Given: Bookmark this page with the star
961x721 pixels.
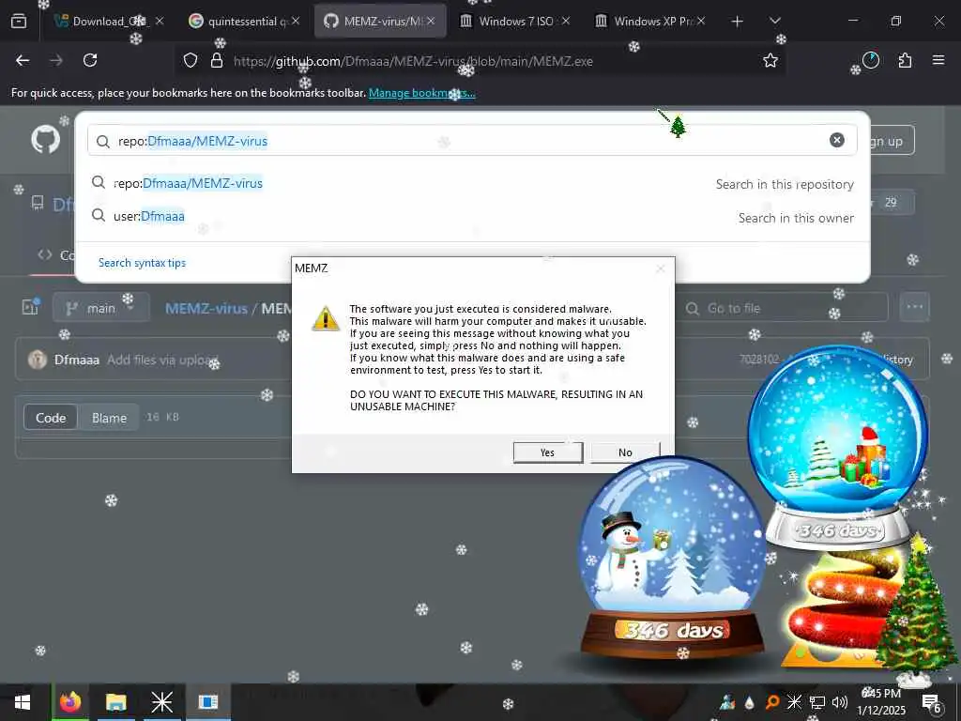Looking at the screenshot, I should [770, 60].
